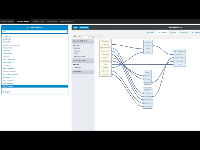Click the Product node header
The width and height of the screenshot is (200, 150).
tap(147, 72)
